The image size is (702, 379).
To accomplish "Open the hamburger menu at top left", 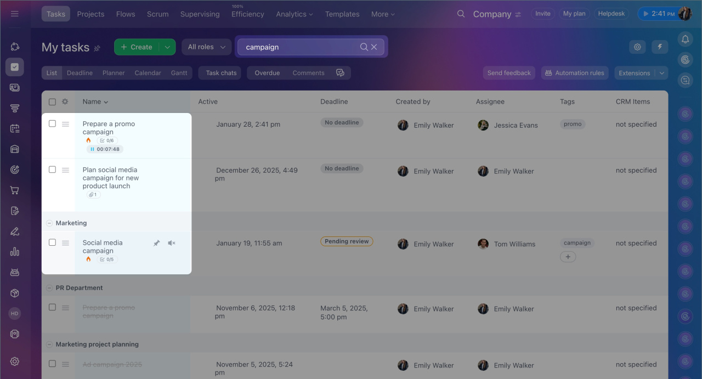I will (15, 14).
